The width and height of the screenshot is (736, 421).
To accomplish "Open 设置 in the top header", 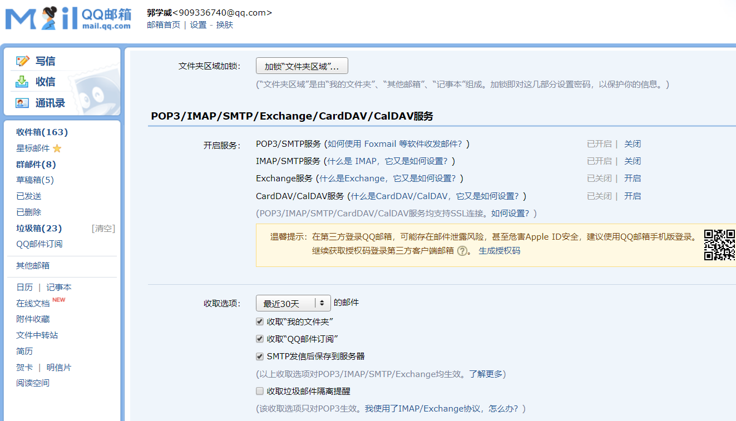I will pos(198,25).
